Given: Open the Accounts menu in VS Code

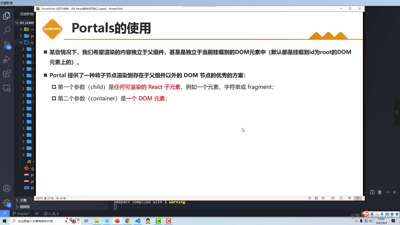Looking at the screenshot, I should click(7, 188).
